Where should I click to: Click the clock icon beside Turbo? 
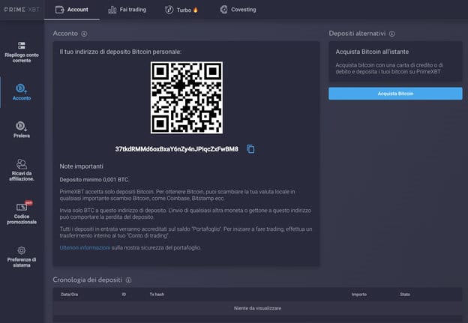pyautogui.click(x=169, y=10)
